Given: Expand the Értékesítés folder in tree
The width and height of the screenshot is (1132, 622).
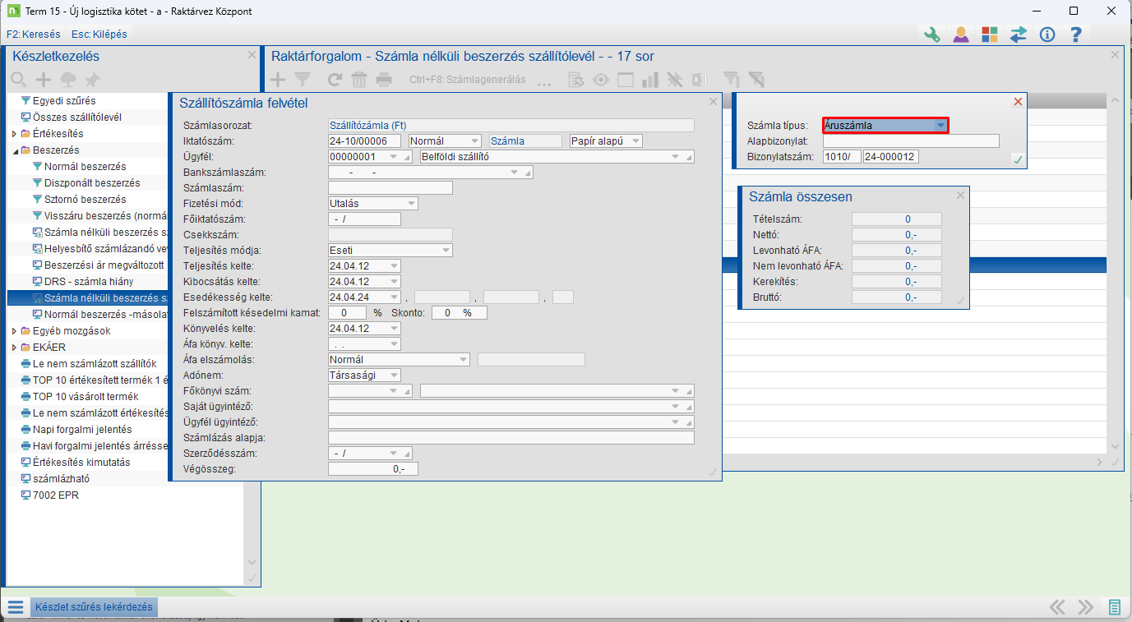Looking at the screenshot, I should pos(14,134).
